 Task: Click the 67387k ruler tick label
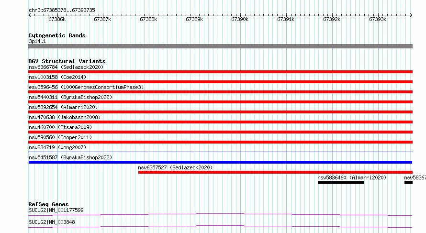click(102, 20)
